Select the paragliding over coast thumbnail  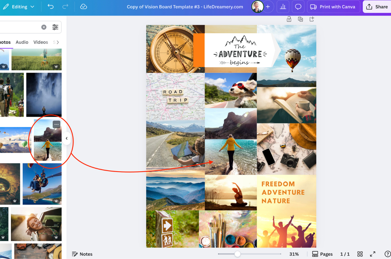pyautogui.click(x=42, y=184)
